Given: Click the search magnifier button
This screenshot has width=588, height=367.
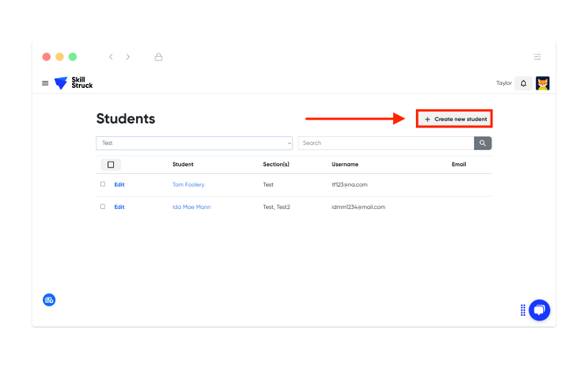Looking at the screenshot, I should click(x=483, y=143).
